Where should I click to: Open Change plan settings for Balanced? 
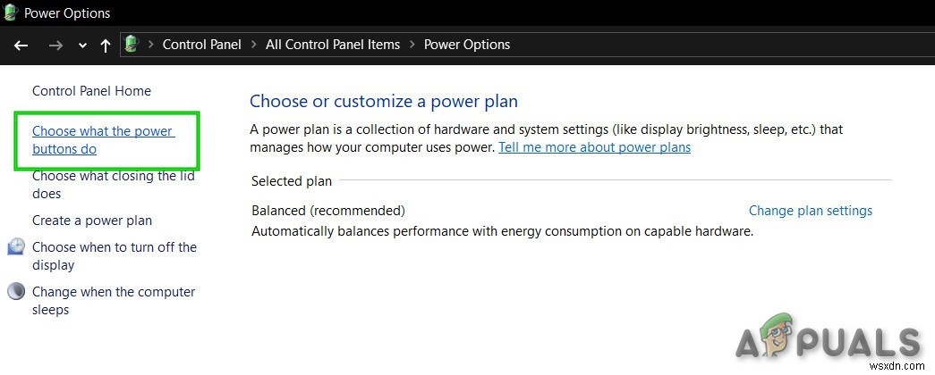pyautogui.click(x=810, y=211)
